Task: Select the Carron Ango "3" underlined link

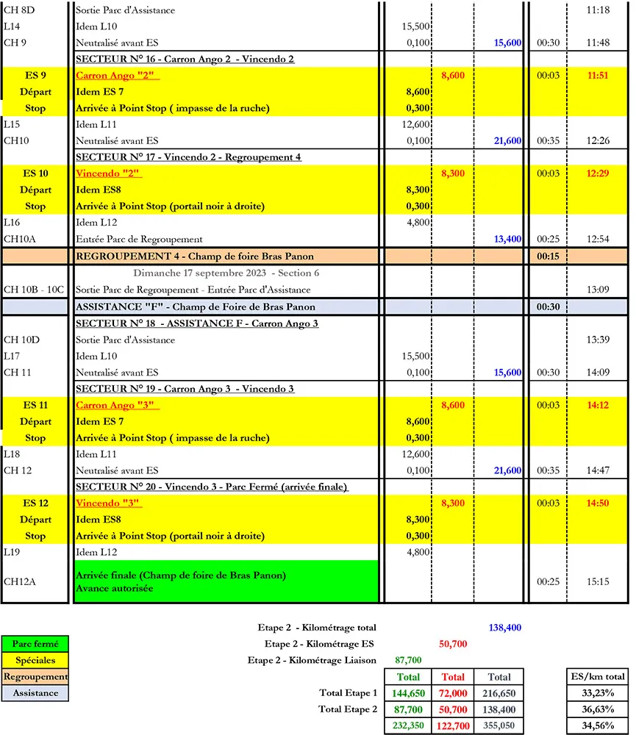Action: pyautogui.click(x=118, y=406)
